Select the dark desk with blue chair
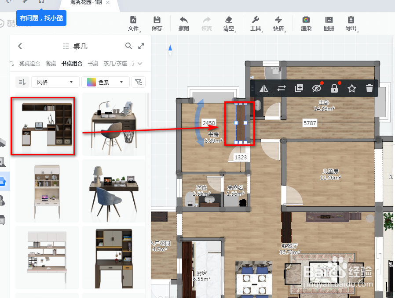Image resolution: width=395 pixels, height=298 pixels. click(114, 191)
